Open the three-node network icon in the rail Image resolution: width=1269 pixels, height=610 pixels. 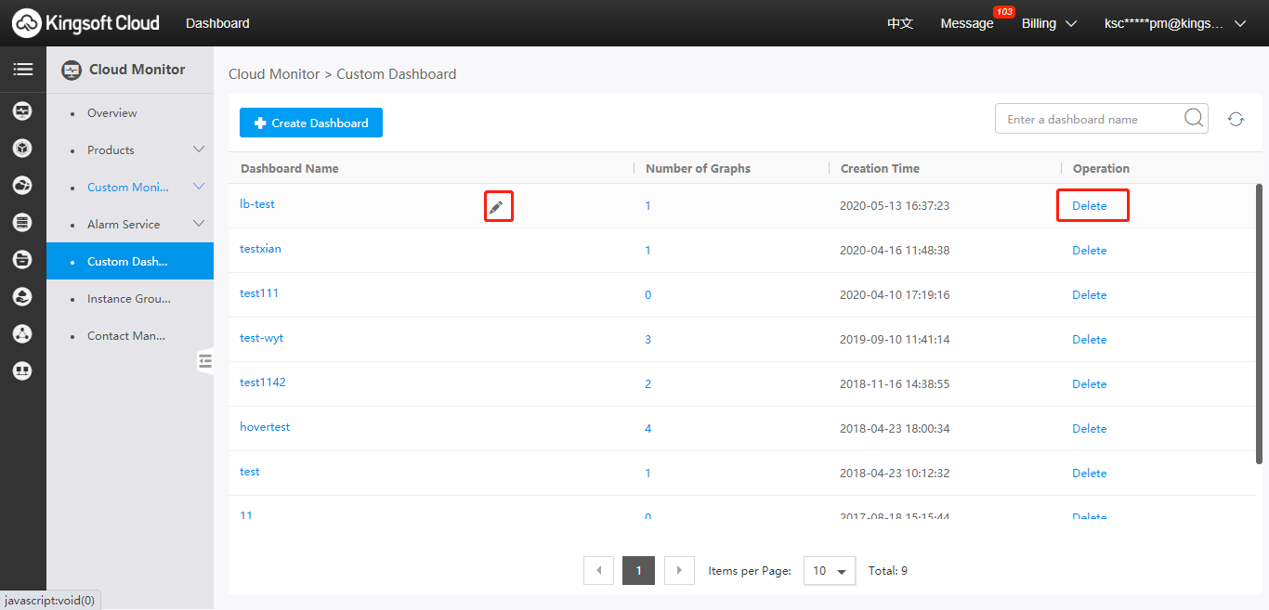click(x=22, y=334)
